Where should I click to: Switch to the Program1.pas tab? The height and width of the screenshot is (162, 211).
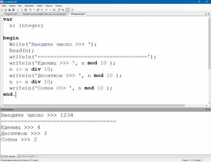[x=11, y=14]
